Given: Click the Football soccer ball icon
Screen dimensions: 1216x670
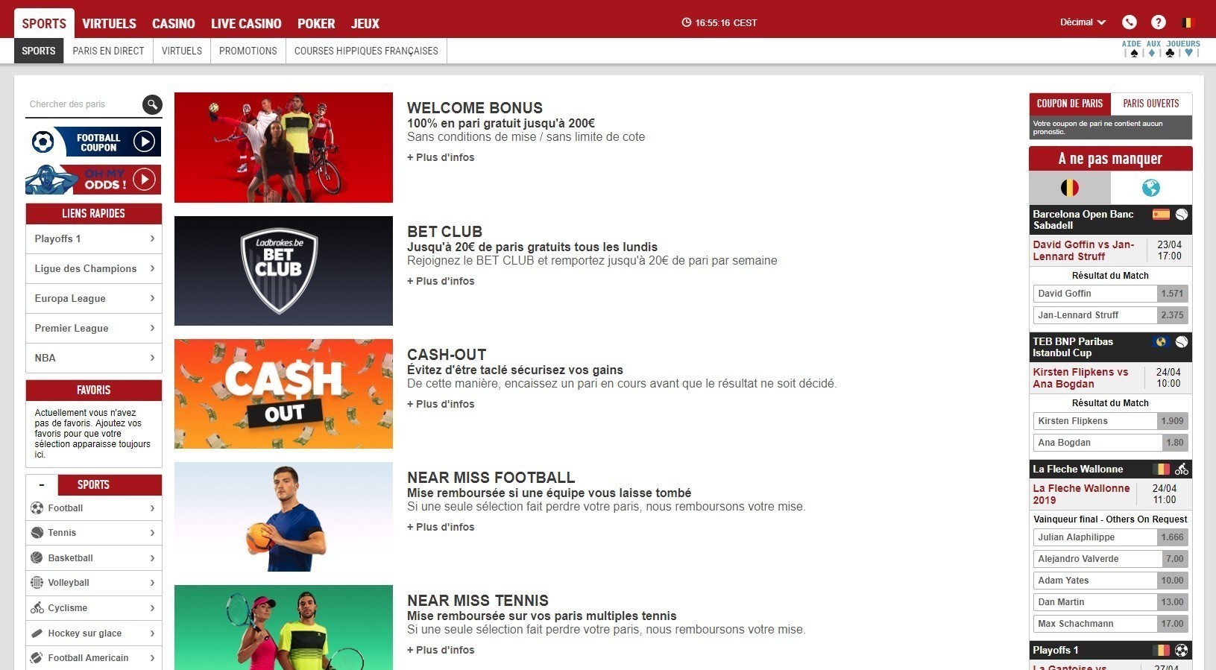Looking at the screenshot, I should tap(37, 508).
